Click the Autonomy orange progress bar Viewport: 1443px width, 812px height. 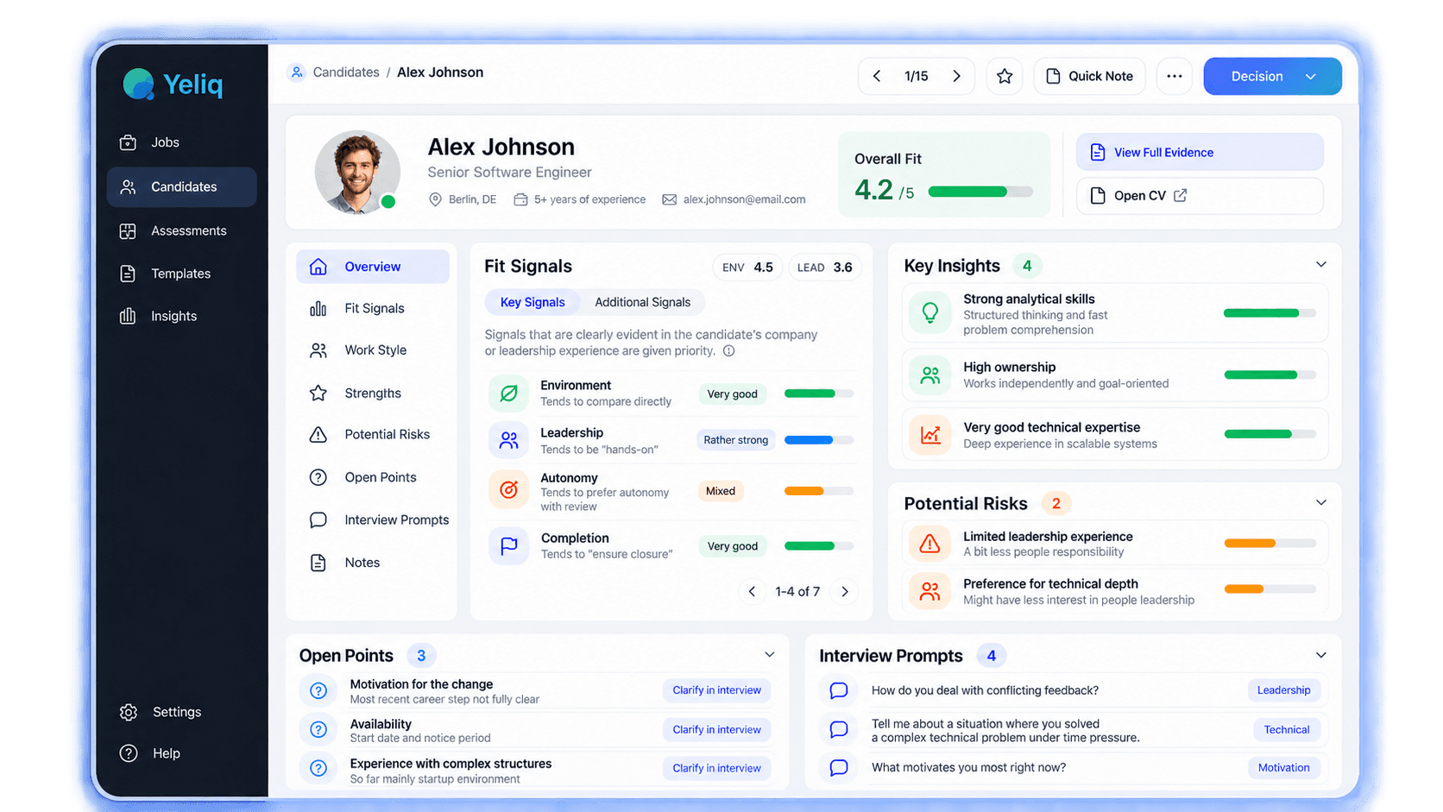818,491
